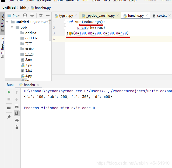Open the Code menu
This screenshot has width=172, height=168.
pos(58,1)
